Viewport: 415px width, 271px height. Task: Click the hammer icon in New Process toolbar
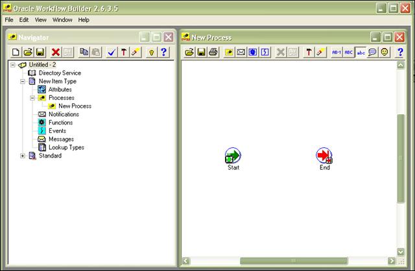point(309,52)
